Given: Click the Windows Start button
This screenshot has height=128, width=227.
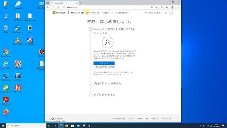Looking at the screenshot, I should (3, 126).
